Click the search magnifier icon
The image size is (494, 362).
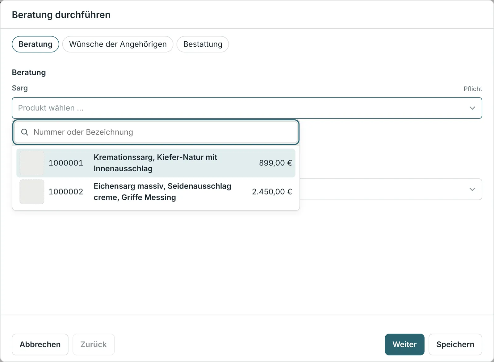25,132
